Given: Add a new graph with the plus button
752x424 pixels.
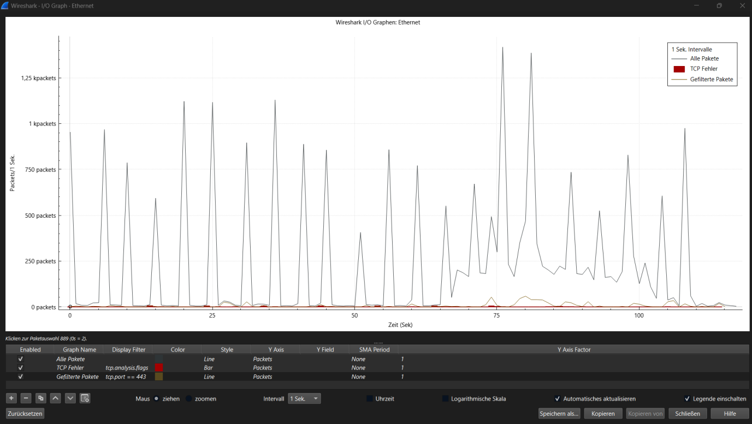Looking at the screenshot, I should tap(11, 398).
